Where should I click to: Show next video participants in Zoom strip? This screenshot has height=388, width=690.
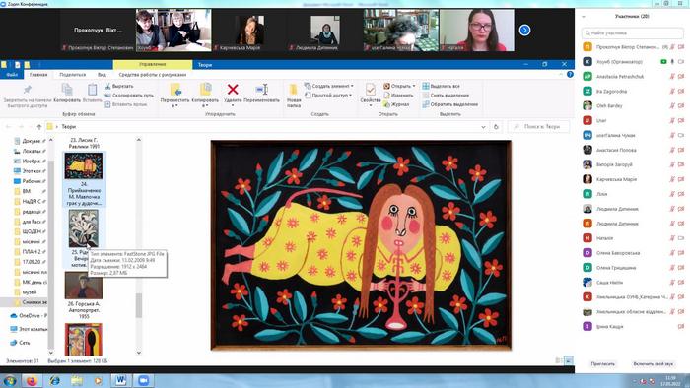[x=524, y=30]
